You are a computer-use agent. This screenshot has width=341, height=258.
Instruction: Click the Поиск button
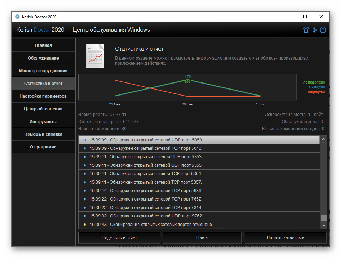[202, 238]
